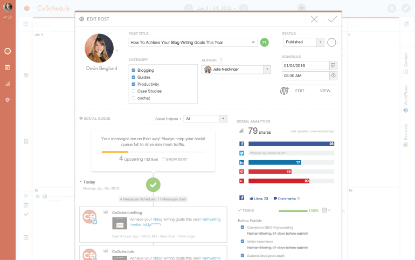Check the cochat category

(134, 98)
